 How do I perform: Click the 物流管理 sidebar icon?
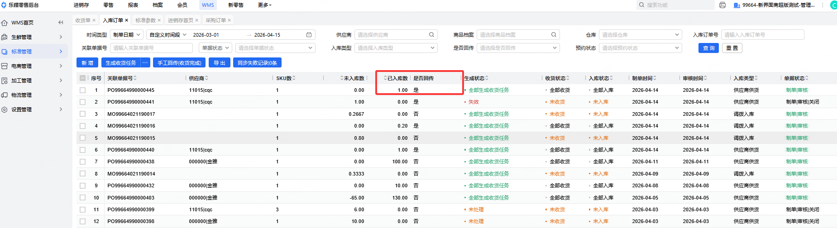(5, 95)
